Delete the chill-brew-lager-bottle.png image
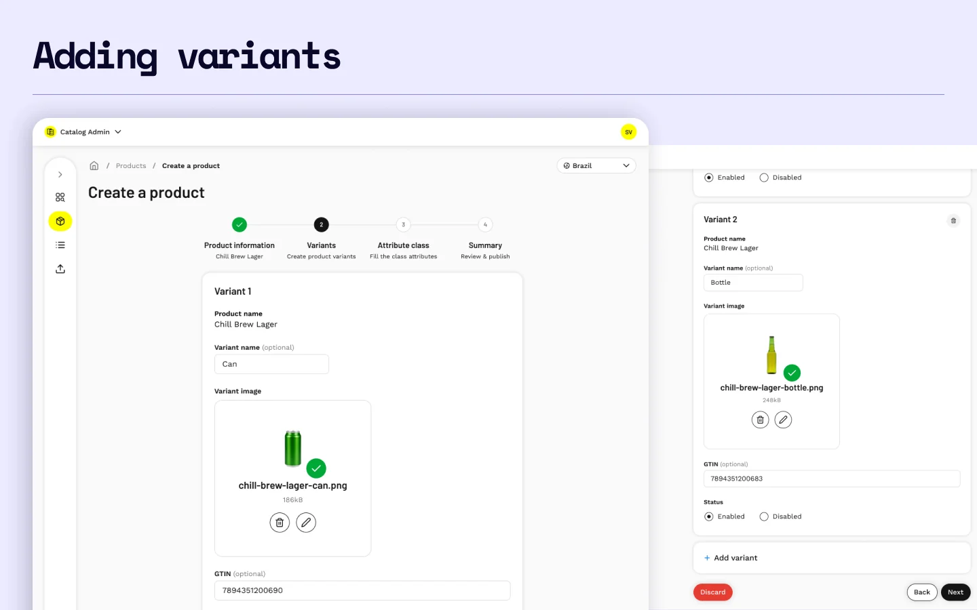This screenshot has height=610, width=977. pyautogui.click(x=761, y=420)
